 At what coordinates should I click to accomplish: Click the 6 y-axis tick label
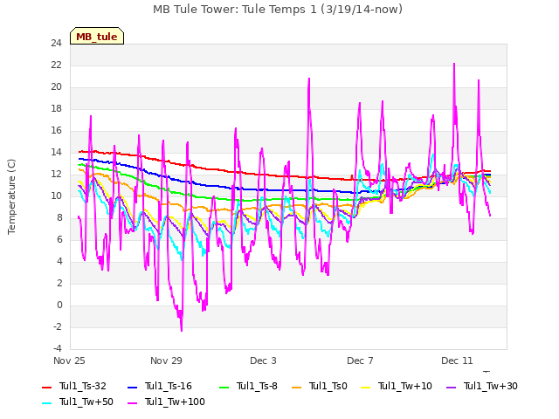(59, 240)
